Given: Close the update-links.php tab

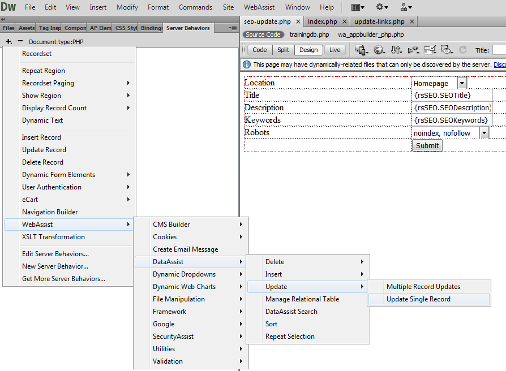Looking at the screenshot, I should [x=412, y=21].
